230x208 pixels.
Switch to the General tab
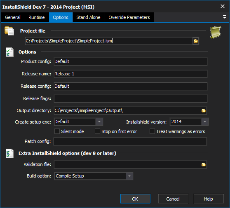[13, 17]
